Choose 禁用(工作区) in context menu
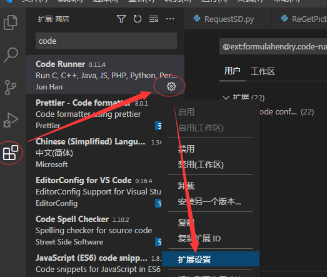This screenshot has height=277, width=327. click(x=211, y=164)
